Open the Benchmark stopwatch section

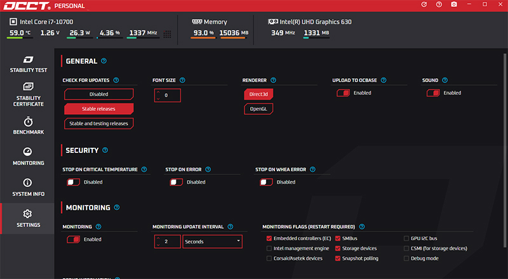[x=28, y=126]
